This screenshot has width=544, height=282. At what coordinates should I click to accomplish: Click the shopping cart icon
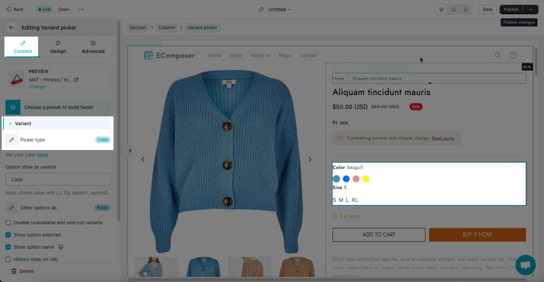[513, 55]
